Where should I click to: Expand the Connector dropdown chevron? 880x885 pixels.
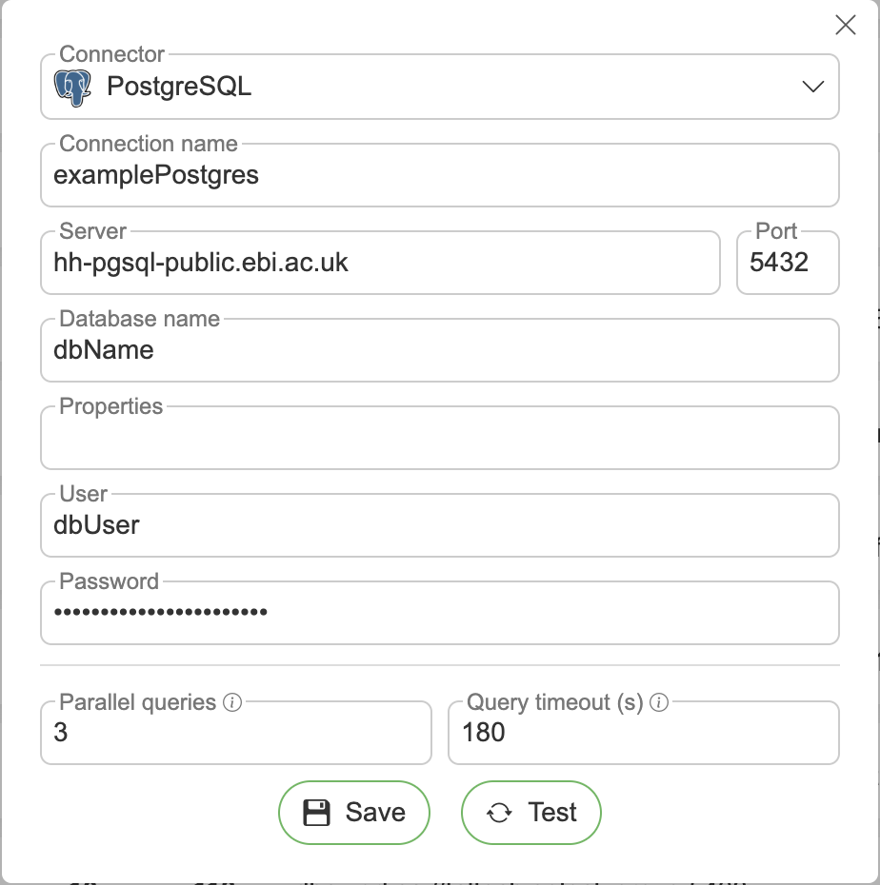[812, 87]
